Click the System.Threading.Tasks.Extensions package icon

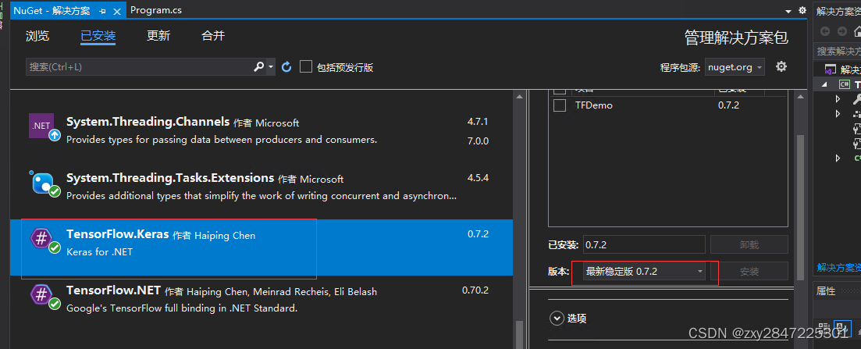[x=44, y=183]
